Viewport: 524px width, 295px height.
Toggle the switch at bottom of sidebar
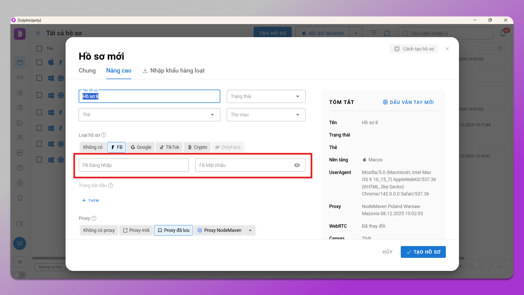[20, 275]
